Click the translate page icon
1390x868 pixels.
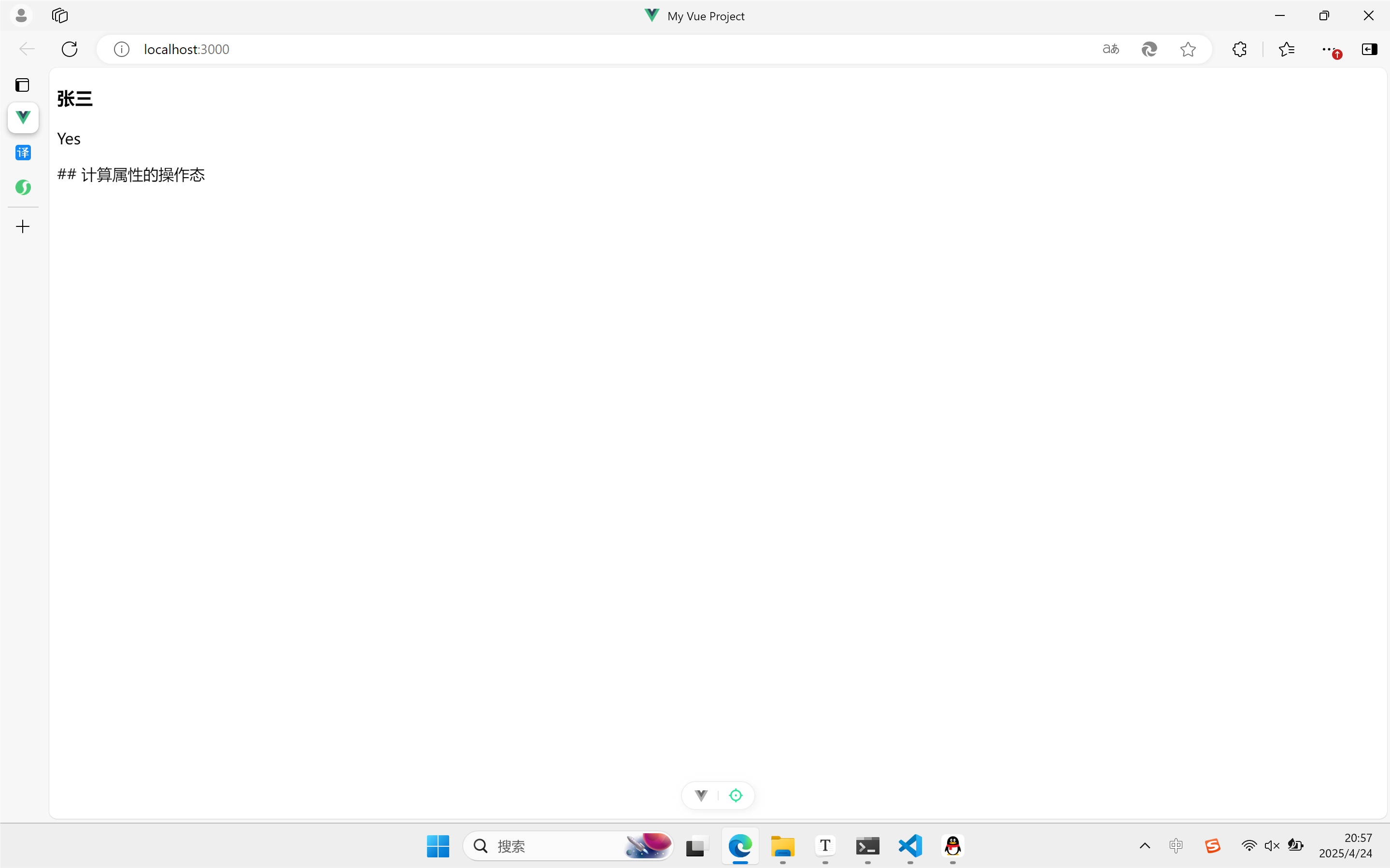[1110, 49]
